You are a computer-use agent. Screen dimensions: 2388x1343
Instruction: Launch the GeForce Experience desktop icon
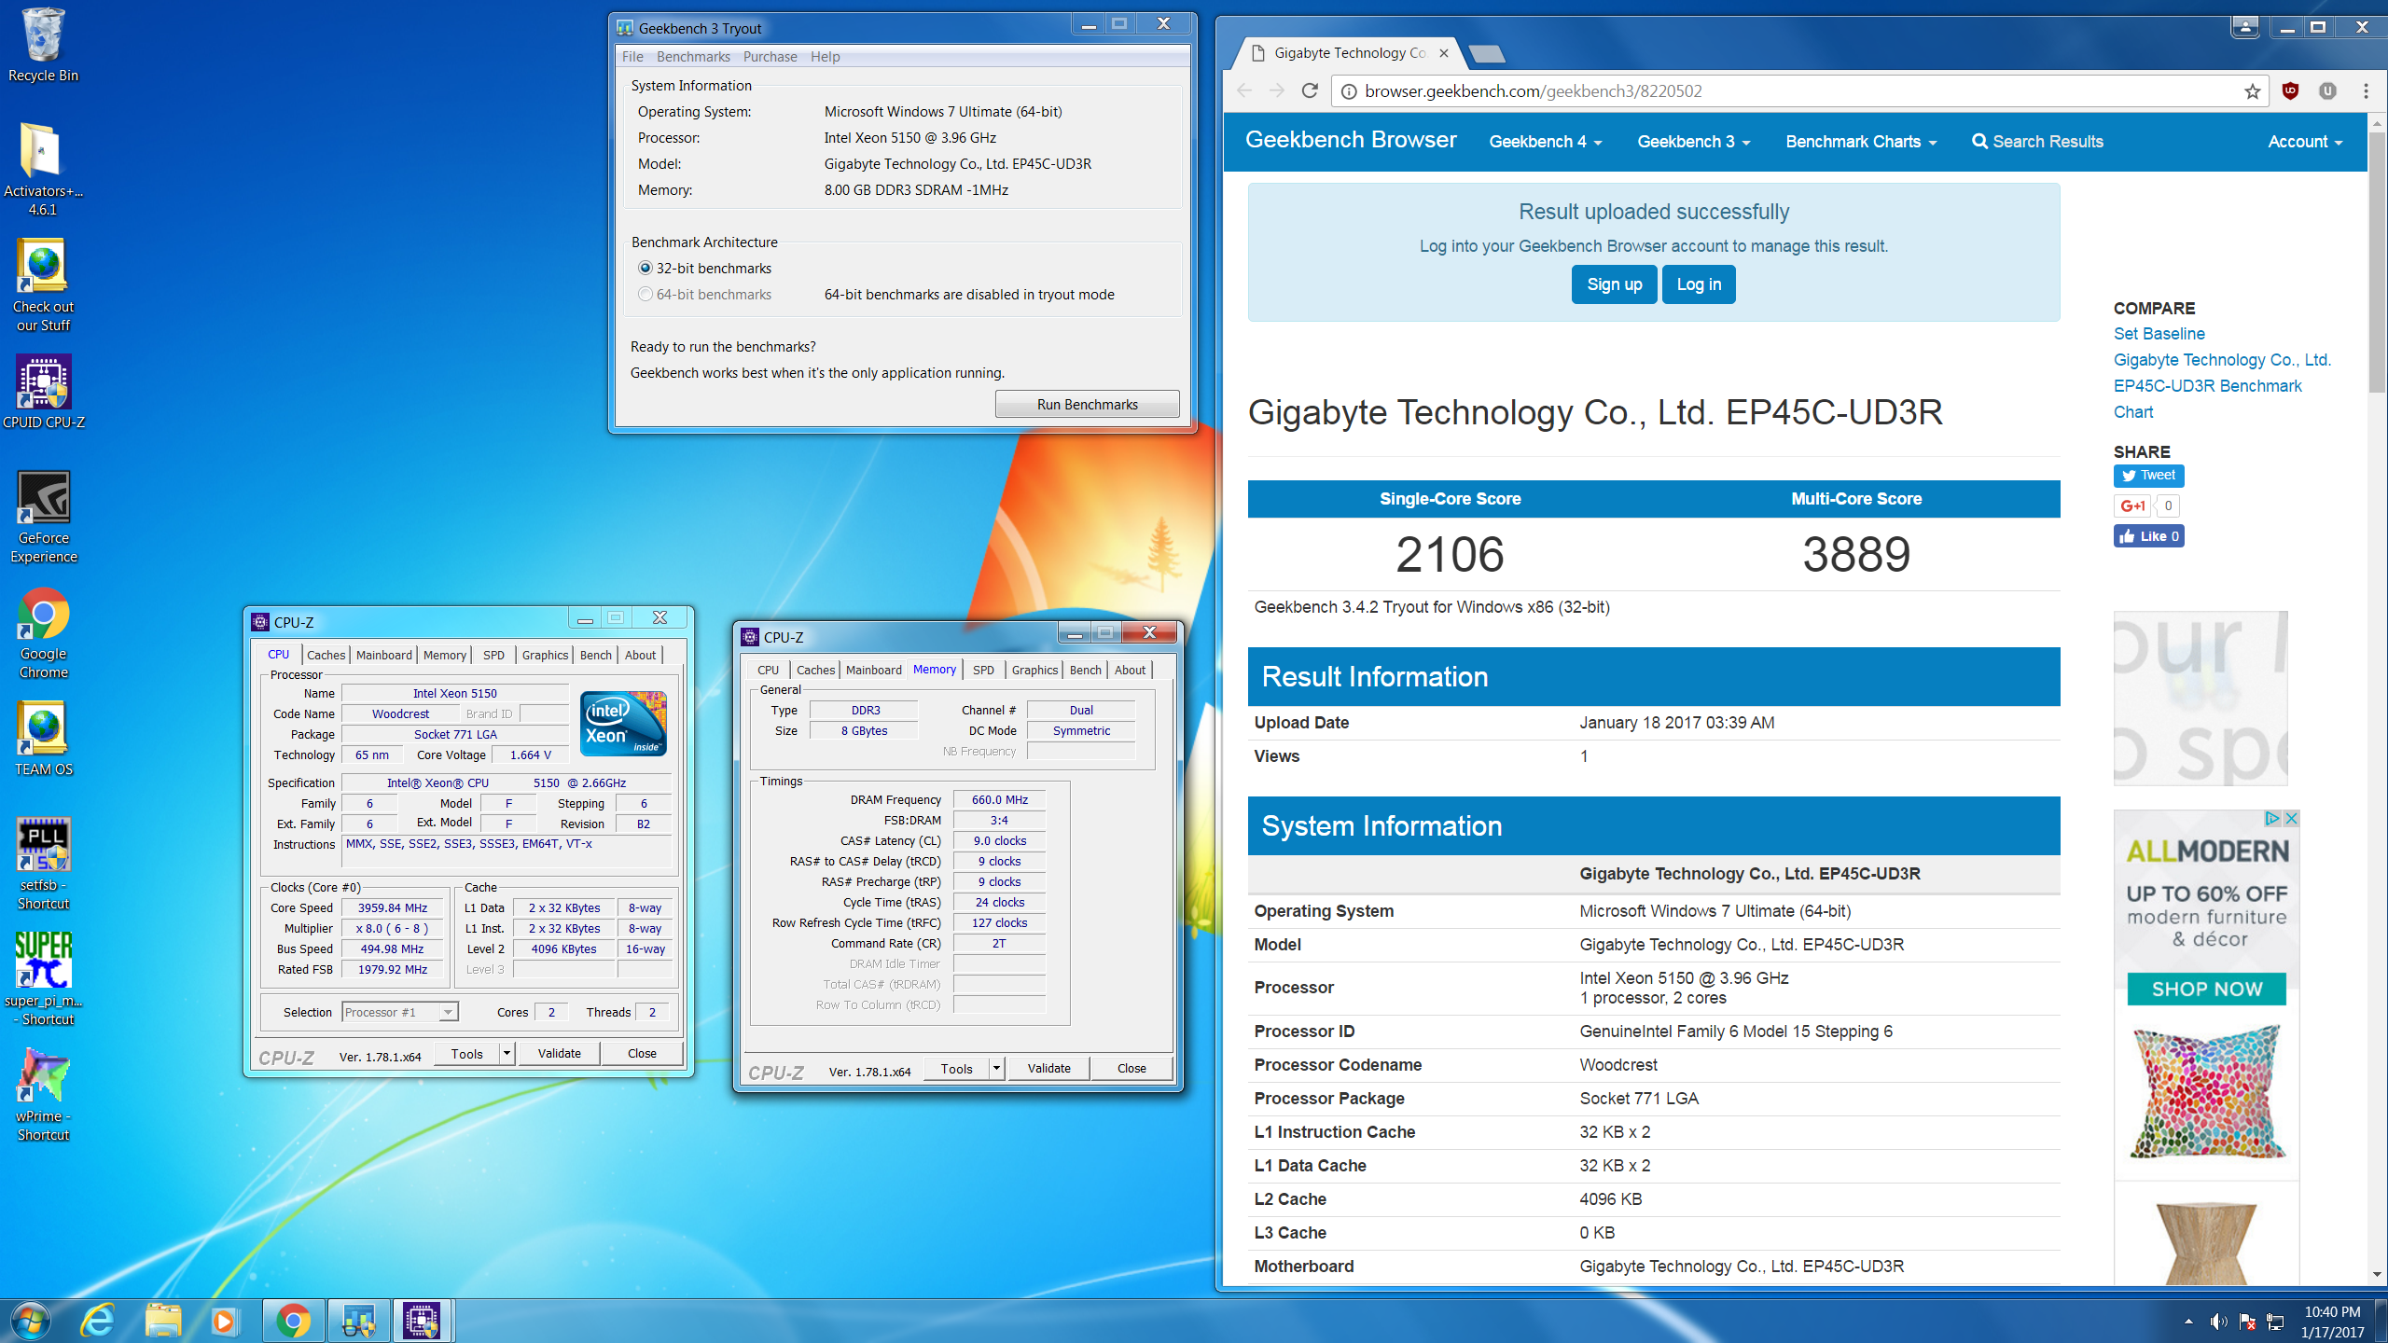43,518
